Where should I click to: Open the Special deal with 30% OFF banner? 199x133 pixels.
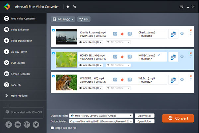(23, 112)
